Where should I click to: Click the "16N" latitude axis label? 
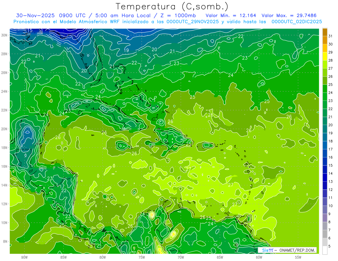click(x=5, y=166)
